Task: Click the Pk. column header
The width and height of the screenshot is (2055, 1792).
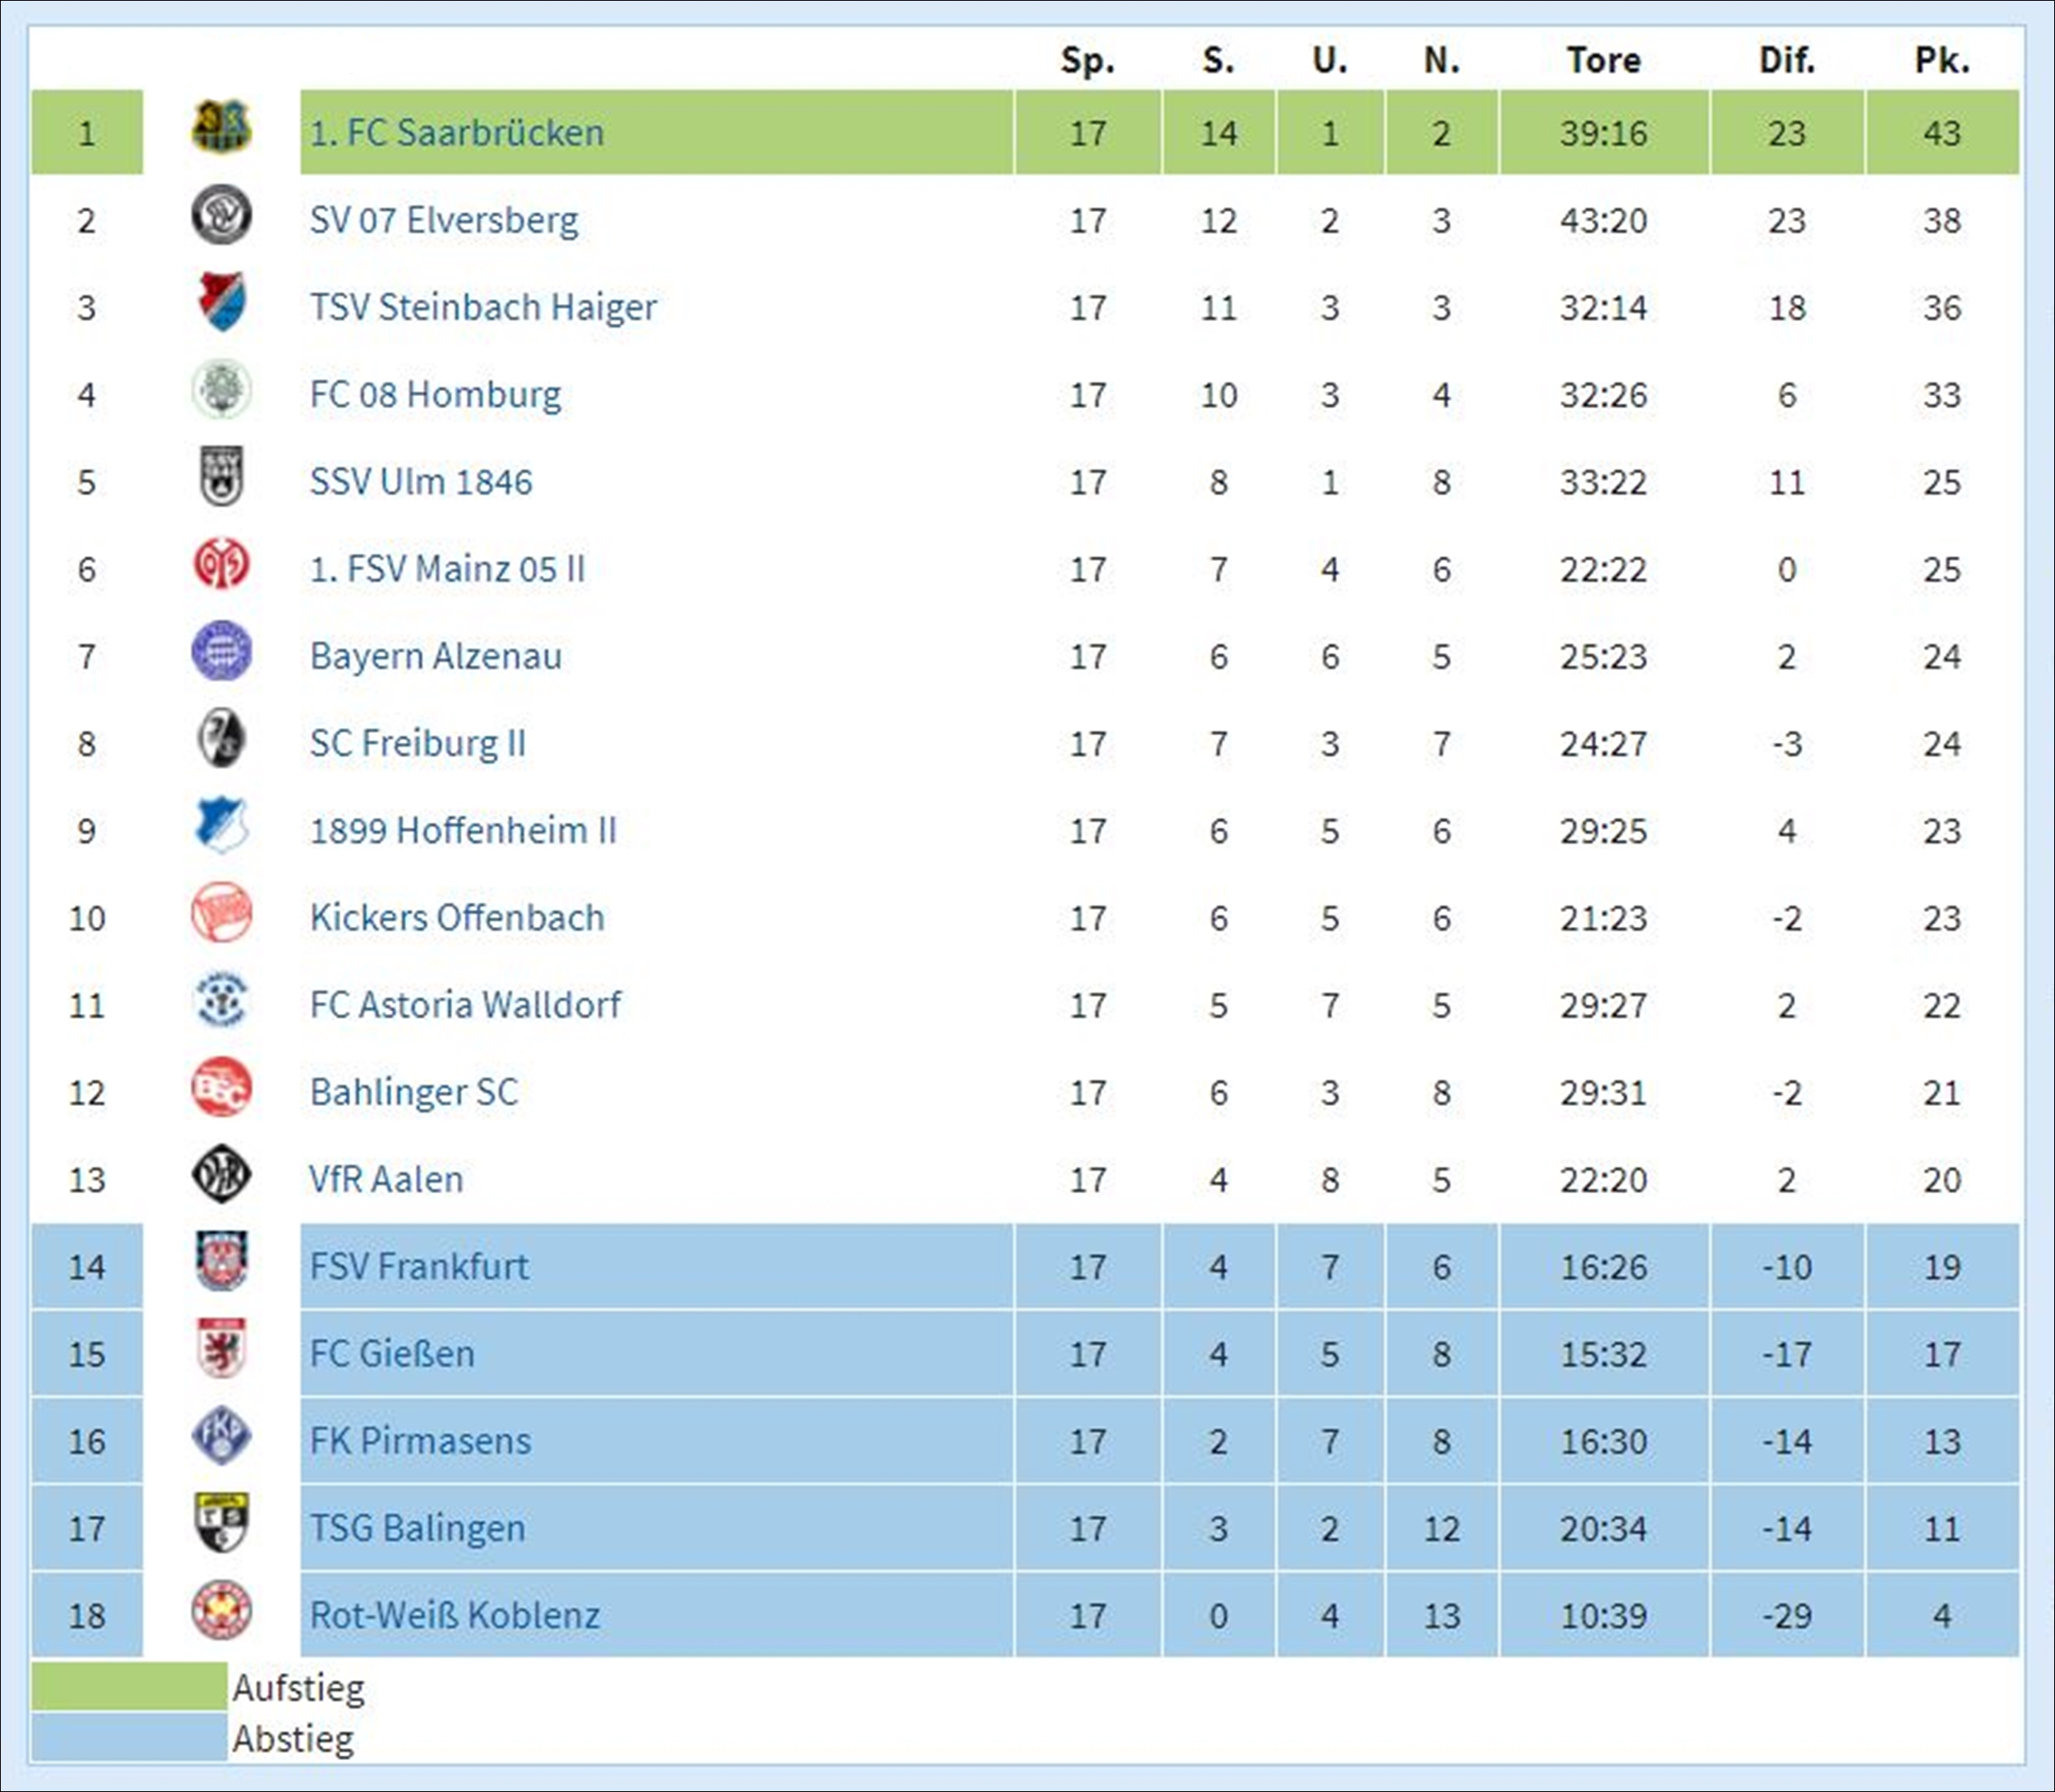Action: [x=1942, y=61]
